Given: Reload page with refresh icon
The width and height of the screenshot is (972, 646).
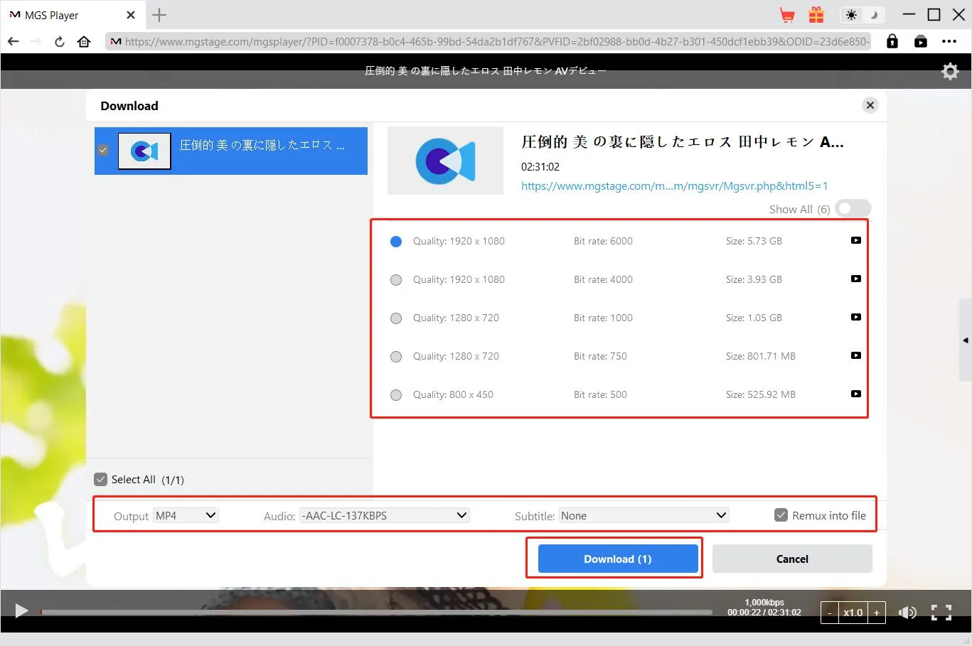Looking at the screenshot, I should click(x=60, y=41).
